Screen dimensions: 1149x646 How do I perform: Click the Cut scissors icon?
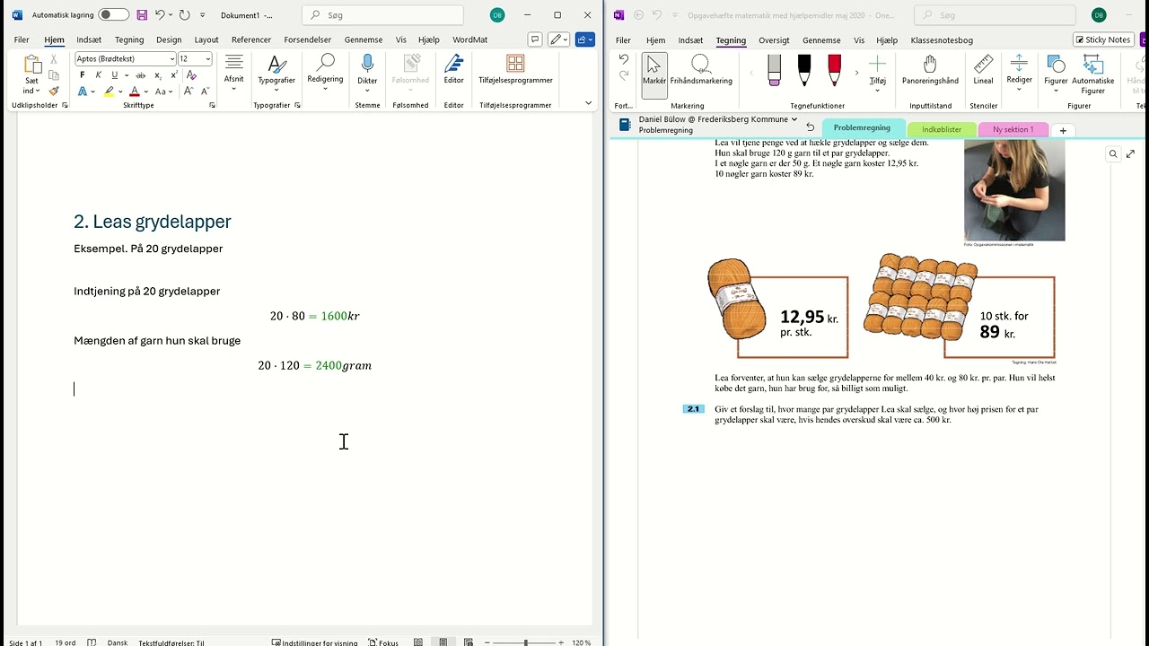[x=54, y=59]
